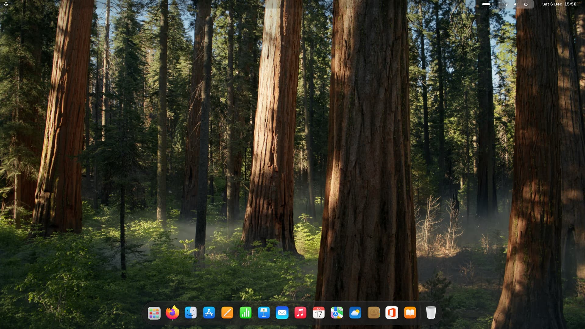Open the date and time menu
The image size is (585, 329).
(x=559, y=4)
